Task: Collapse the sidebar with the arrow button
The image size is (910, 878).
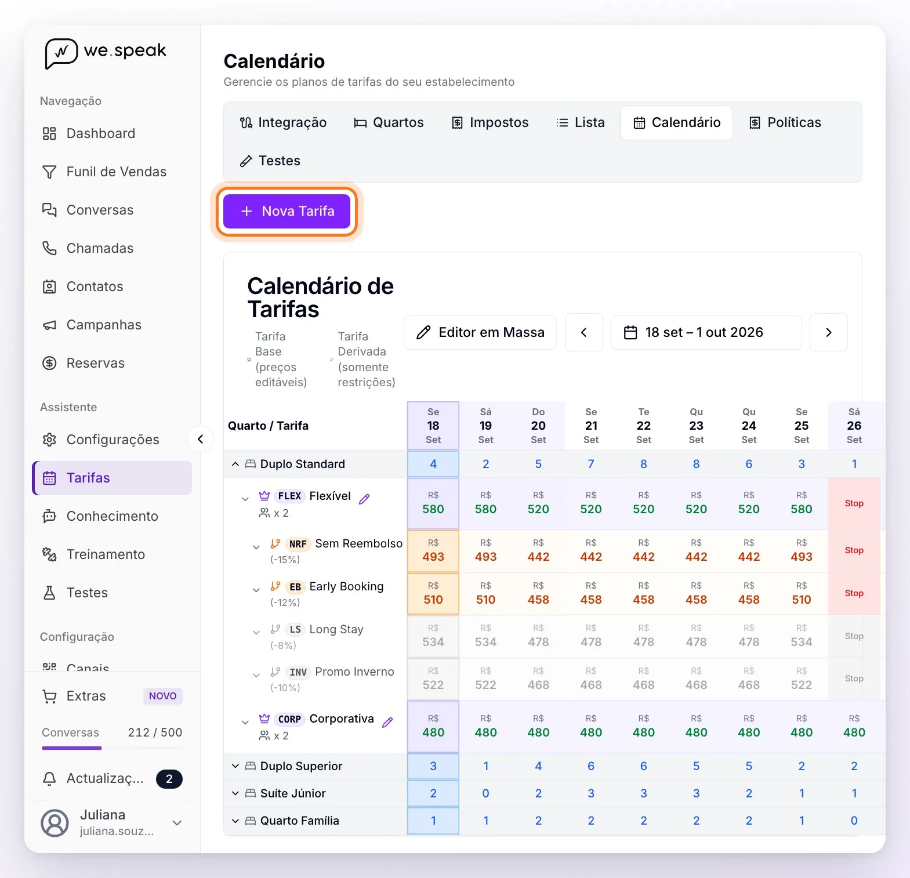Action: coord(200,439)
